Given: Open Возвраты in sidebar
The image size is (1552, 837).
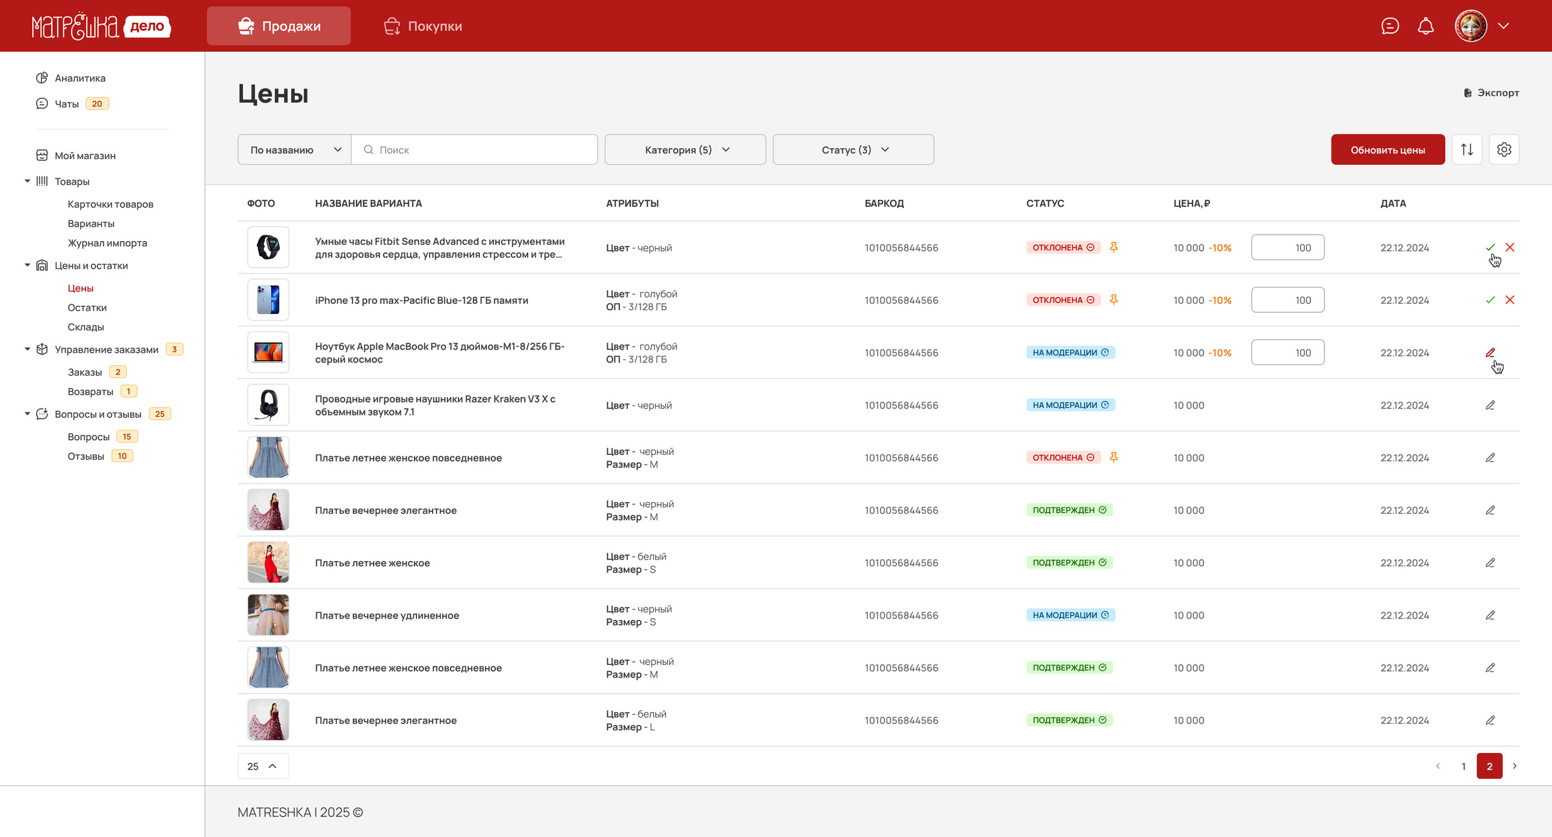Looking at the screenshot, I should (91, 392).
